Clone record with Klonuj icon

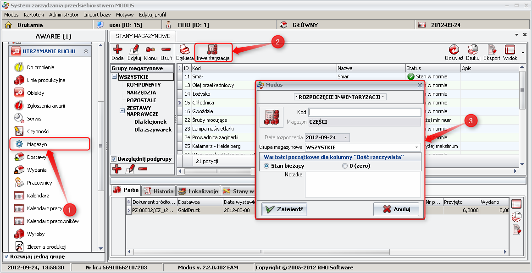click(150, 50)
